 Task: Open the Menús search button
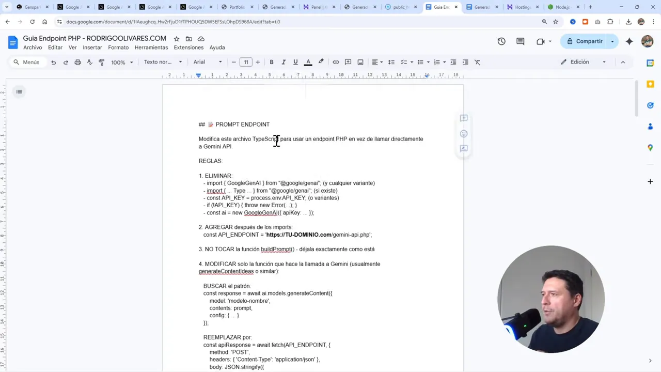pyautogui.click(x=26, y=61)
